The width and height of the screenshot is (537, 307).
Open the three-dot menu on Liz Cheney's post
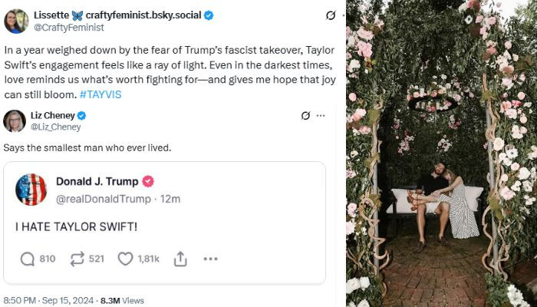(321, 116)
